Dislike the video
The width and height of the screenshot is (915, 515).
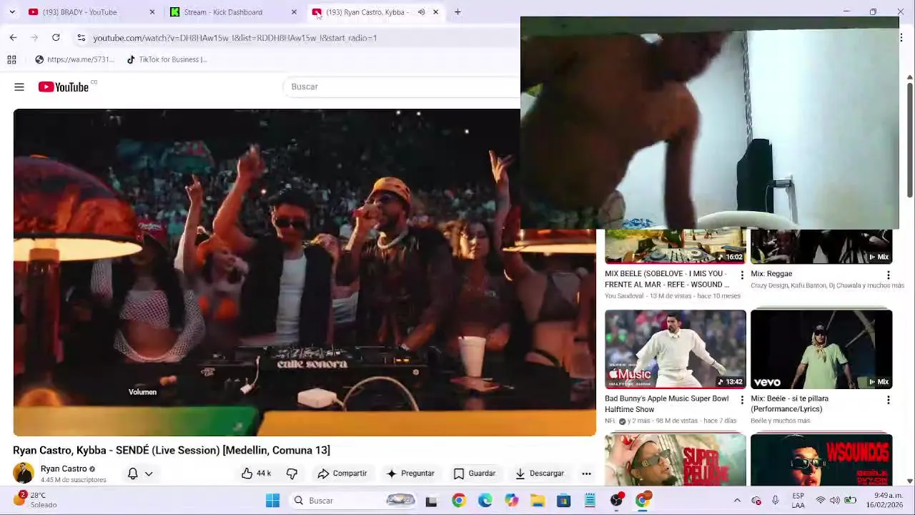[292, 474]
